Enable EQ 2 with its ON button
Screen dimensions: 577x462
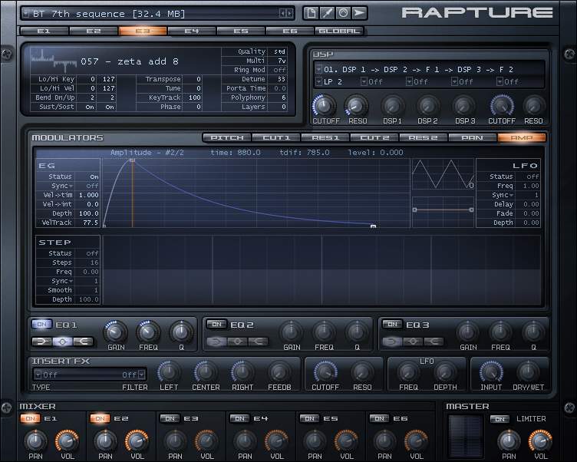[x=216, y=324]
